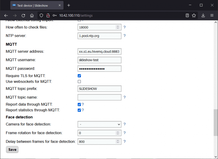This screenshot has width=218, height=159.
Task: Go to the browser home page icon
Action: [x=32, y=16]
